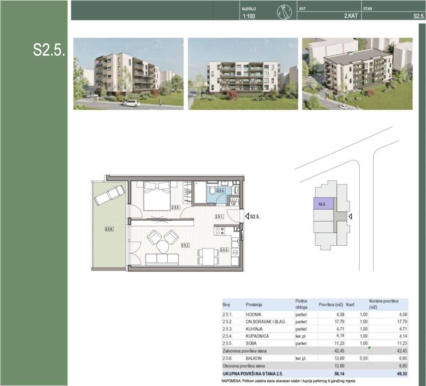Click the kitchen stove hob symbol

(219, 232)
